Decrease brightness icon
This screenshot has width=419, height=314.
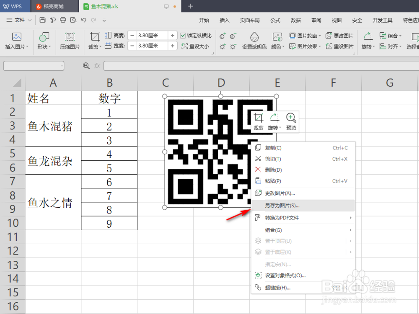pyautogui.click(x=233, y=46)
